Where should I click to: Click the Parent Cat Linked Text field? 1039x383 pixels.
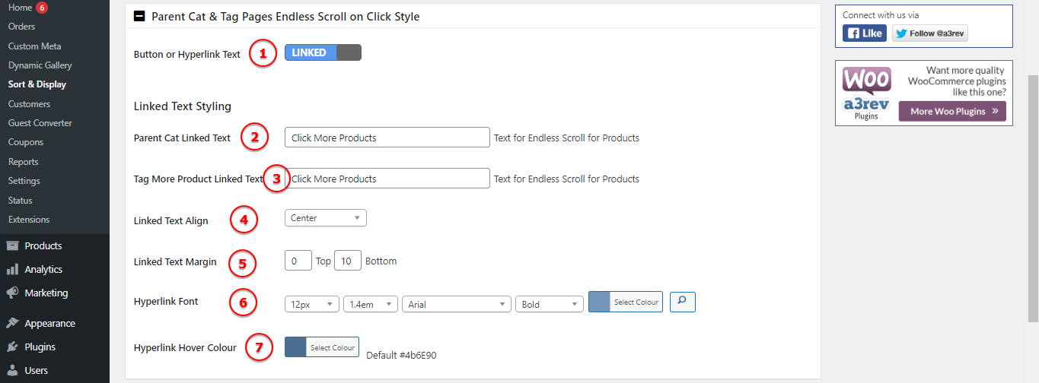point(387,138)
